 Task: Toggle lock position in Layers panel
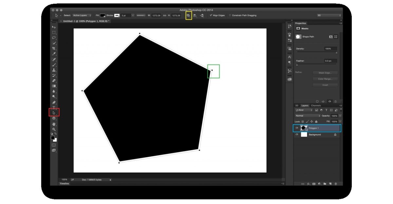(311, 121)
